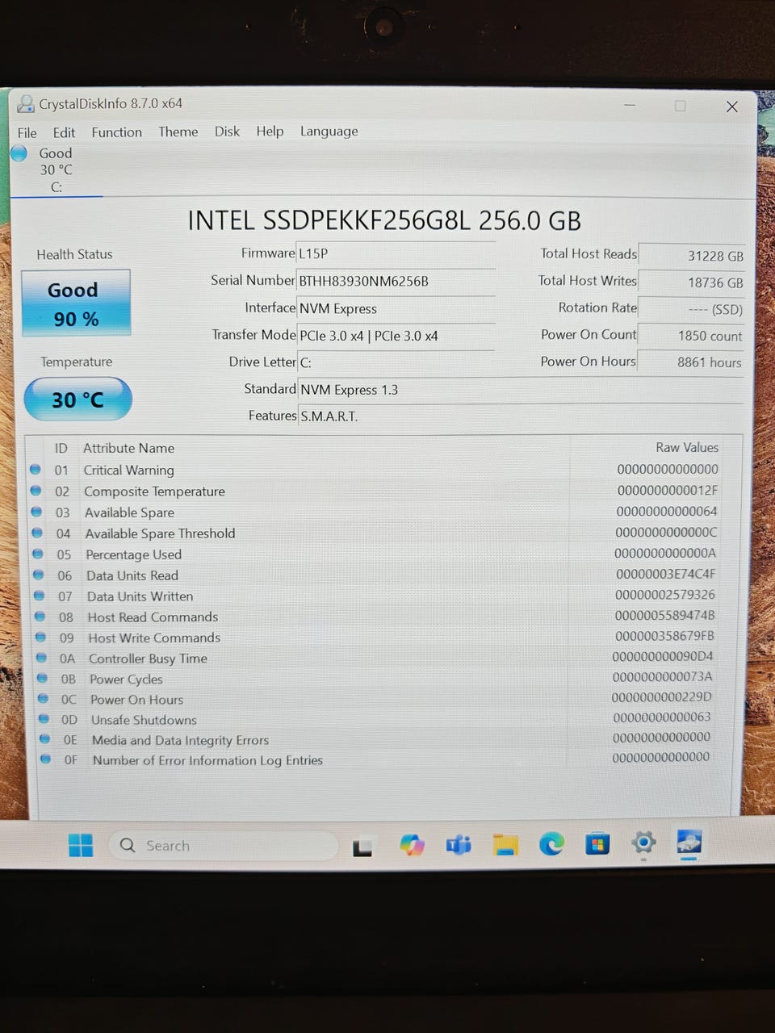
Task: Click the Rotation Rate value ---- (SSD)
Action: [691, 309]
